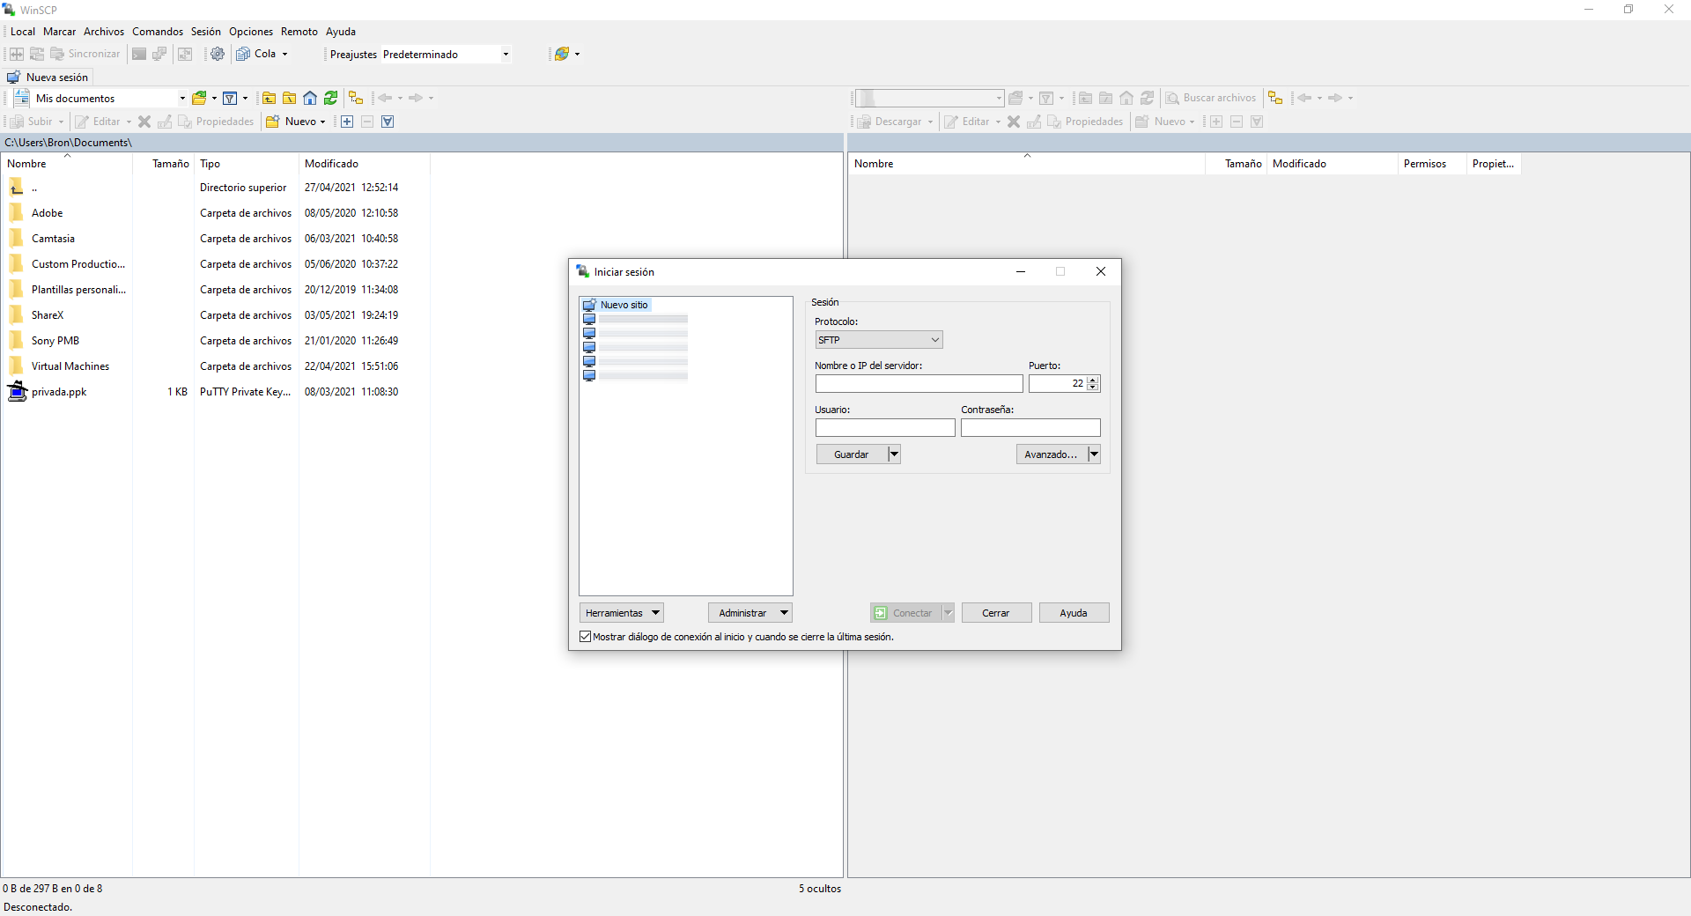Viewport: 1691px width, 916px height.
Task: Open the Sesión menu in menu bar
Action: pyautogui.click(x=206, y=32)
